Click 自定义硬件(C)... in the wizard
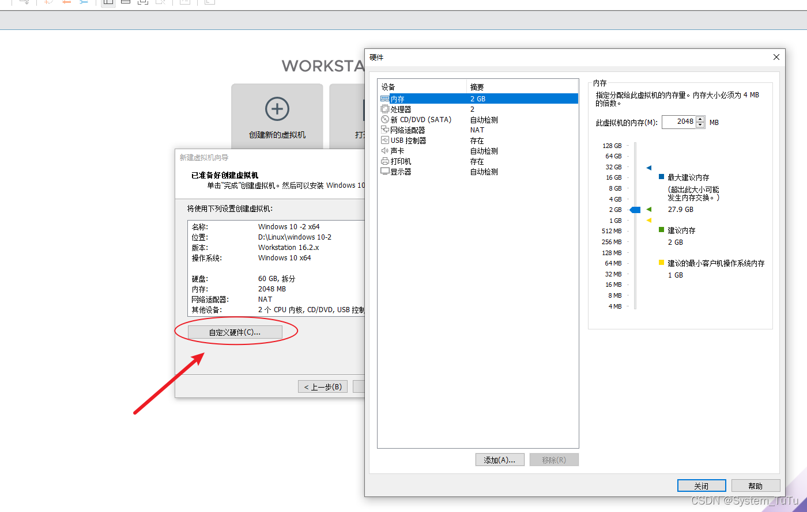The image size is (807, 512). [x=235, y=332]
